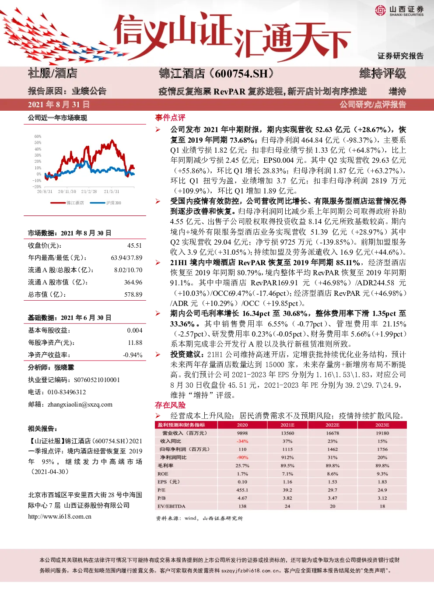Click the A-share/total shares value 8.02/10.70

[128, 270]
